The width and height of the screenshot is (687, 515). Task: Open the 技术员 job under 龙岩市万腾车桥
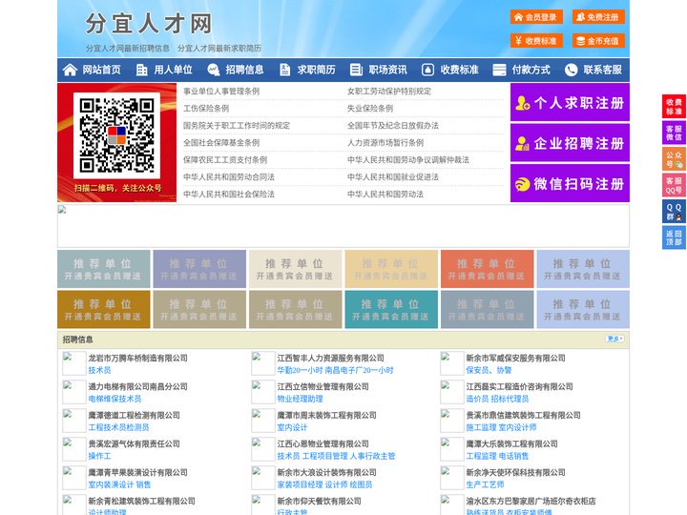(99, 370)
